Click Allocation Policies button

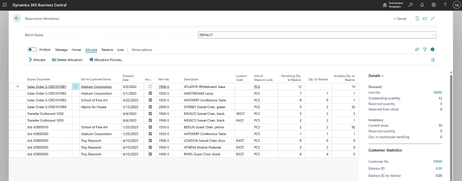106,60
